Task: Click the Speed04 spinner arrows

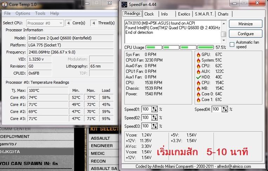Action: [225, 109]
